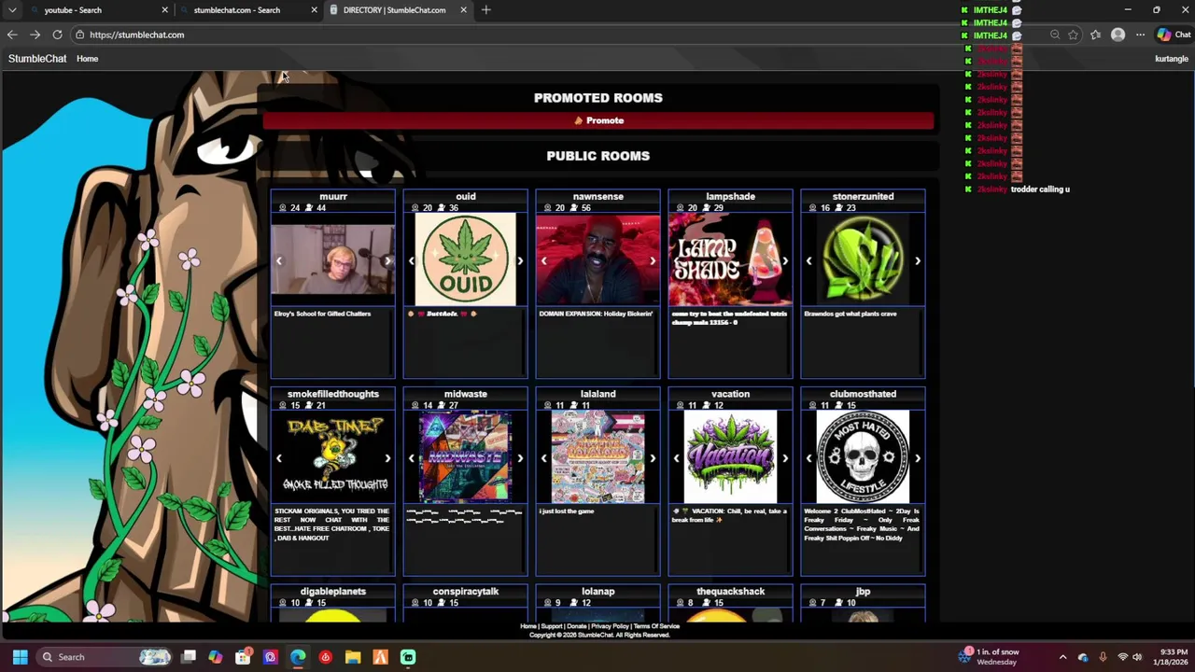This screenshot has height=672, width=1195.
Task: Click the red Promote button
Action: point(598,120)
